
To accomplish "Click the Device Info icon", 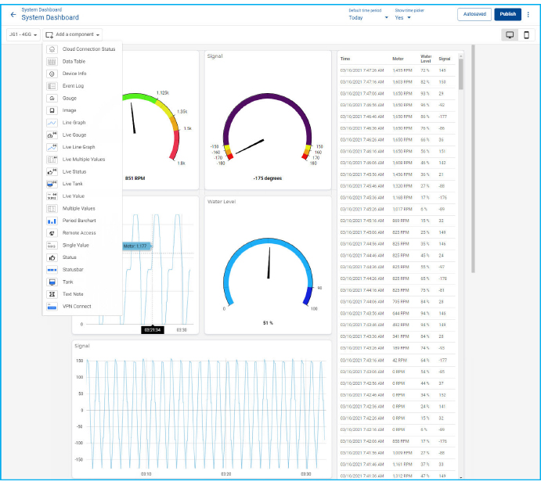I will (x=52, y=74).
